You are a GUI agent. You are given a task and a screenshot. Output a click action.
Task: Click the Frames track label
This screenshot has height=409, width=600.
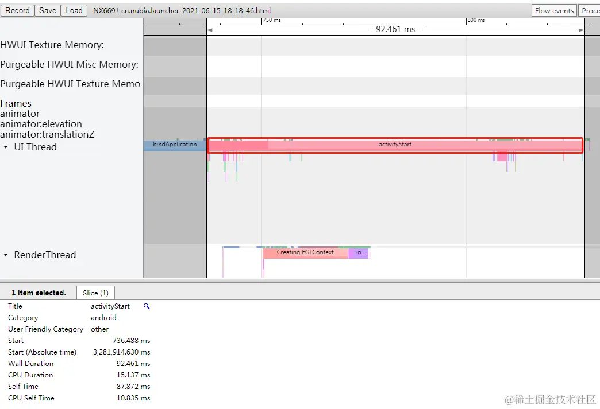[16, 103]
